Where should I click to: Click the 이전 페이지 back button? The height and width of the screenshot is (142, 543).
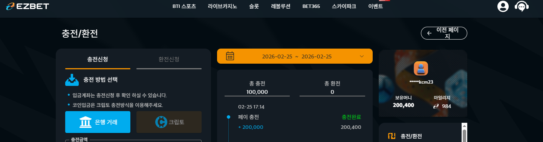(444, 33)
